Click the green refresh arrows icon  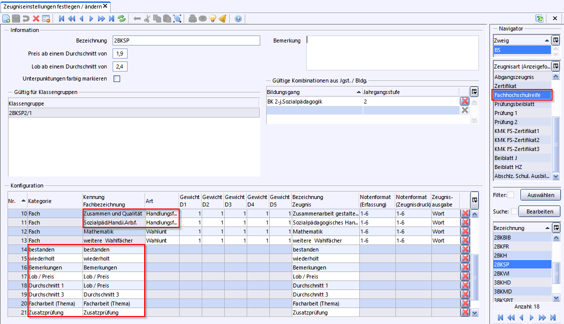pos(122,18)
